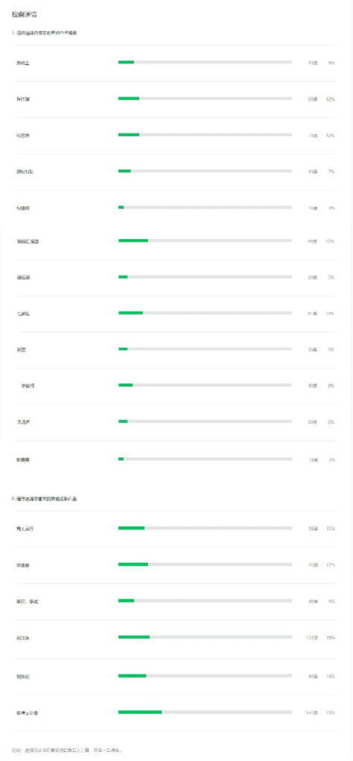Click the 101 votes count text

point(312,637)
